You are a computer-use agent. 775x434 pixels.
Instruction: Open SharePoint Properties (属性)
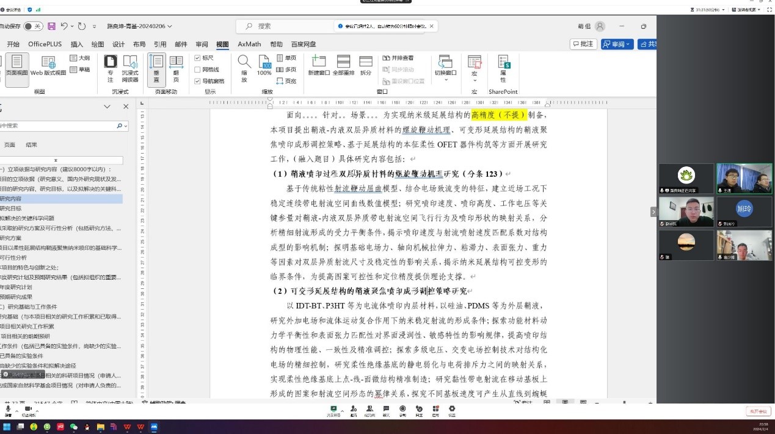503,68
